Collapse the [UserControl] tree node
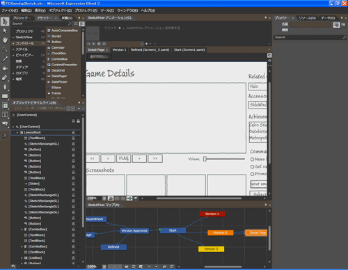Image resolution: width=348 pixels, height=270 pixels. pyautogui.click(x=13, y=127)
